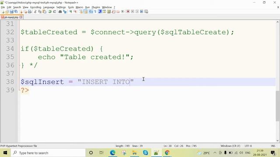Toggle synchronized vertical scrolling
This screenshot has height=157, width=280.
coord(80,12)
